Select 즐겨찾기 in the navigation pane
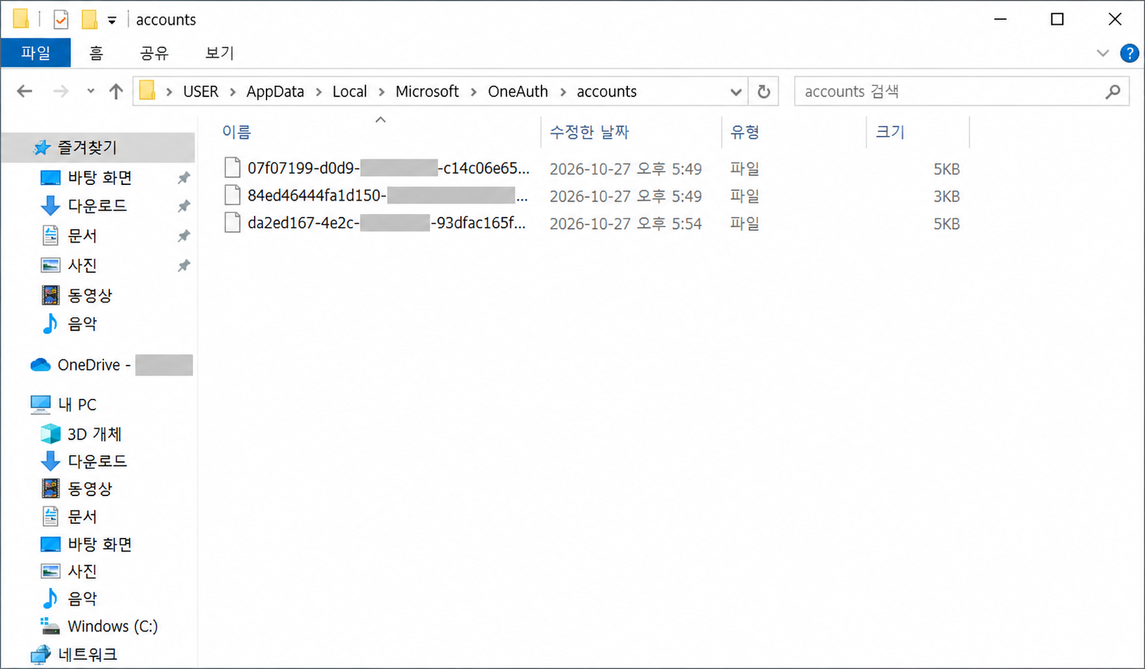The height and width of the screenshot is (669, 1145). click(x=98, y=147)
